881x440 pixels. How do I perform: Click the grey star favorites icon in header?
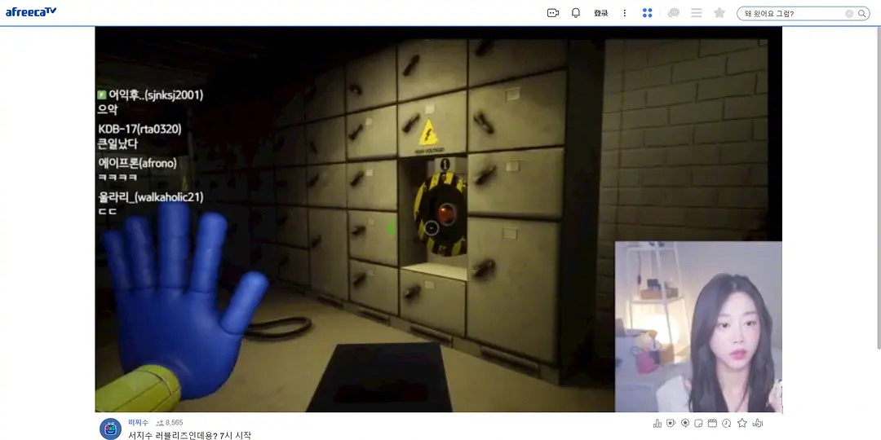click(x=719, y=13)
